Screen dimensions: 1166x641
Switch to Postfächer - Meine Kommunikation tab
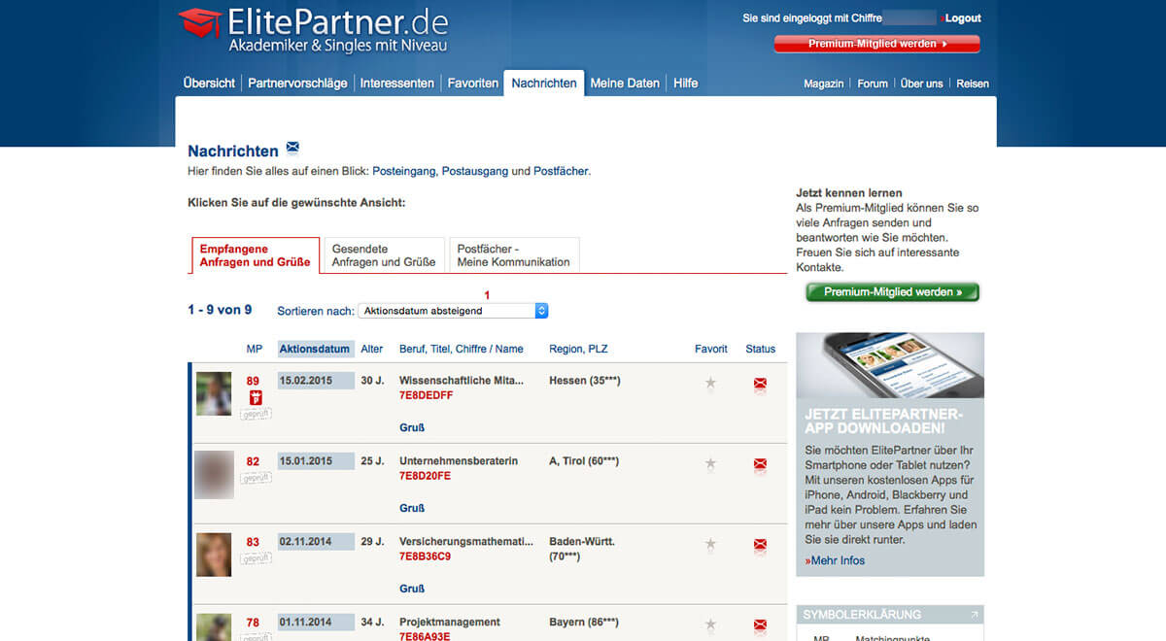(x=514, y=255)
